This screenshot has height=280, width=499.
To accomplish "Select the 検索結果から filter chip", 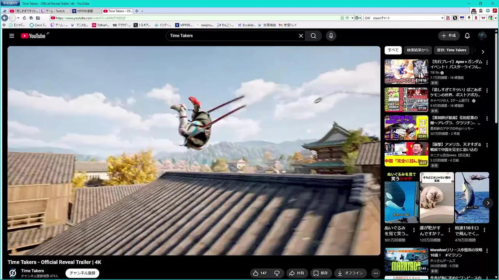I will coord(418,50).
